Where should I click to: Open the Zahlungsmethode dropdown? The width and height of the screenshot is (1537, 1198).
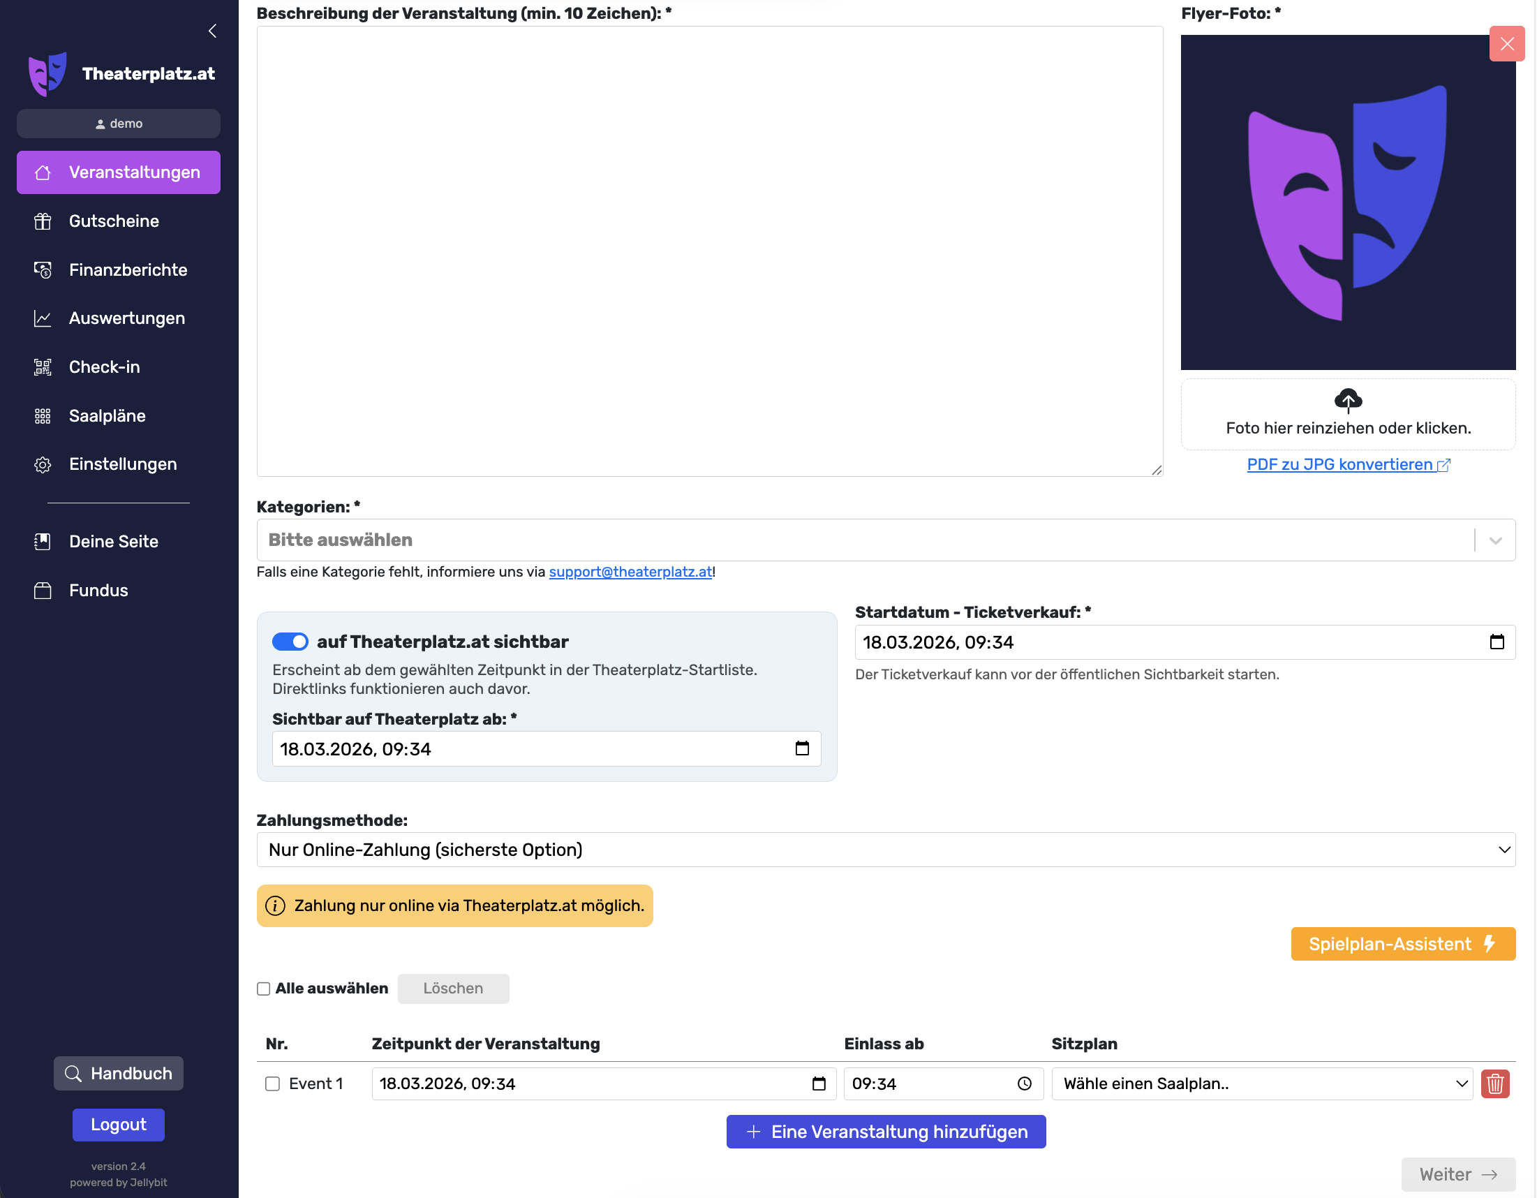(885, 850)
